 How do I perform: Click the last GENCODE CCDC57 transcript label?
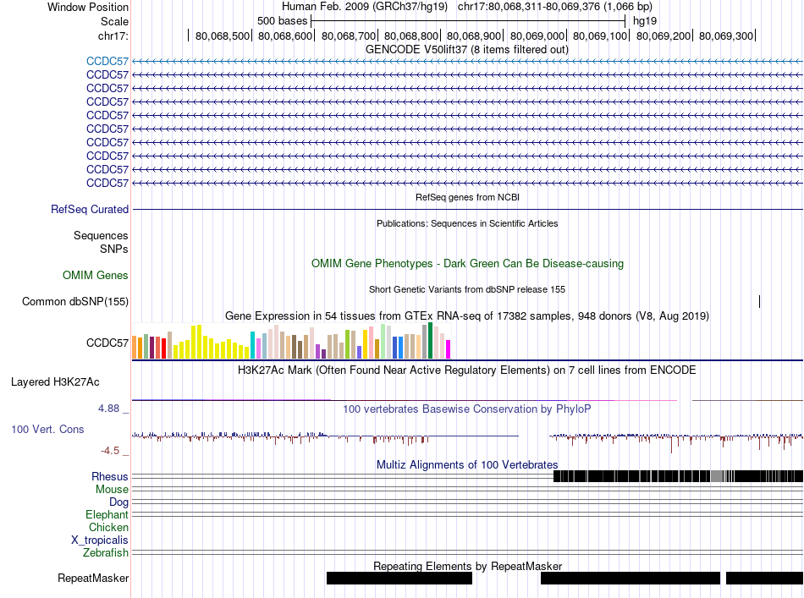coord(107,183)
